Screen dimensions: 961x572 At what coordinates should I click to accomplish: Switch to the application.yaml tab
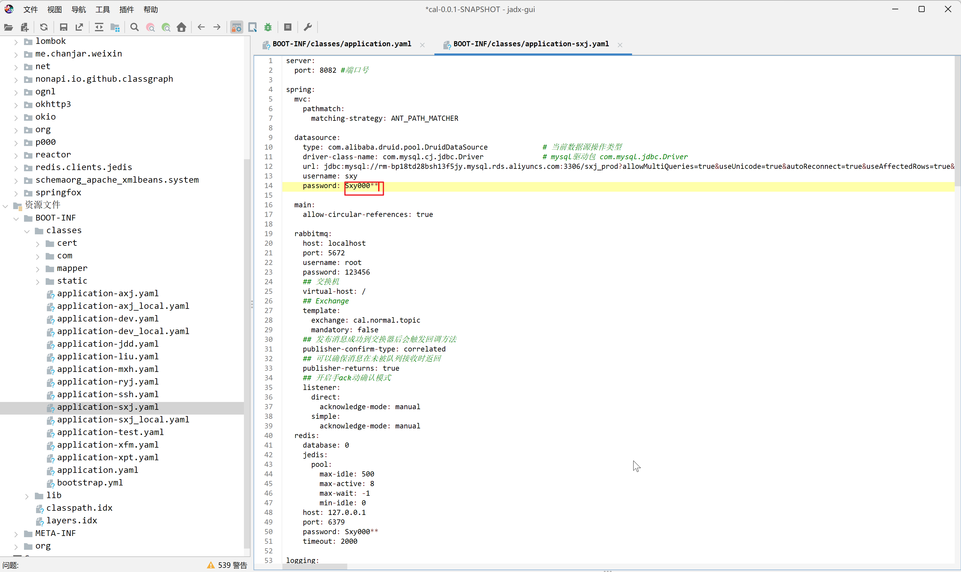click(x=341, y=44)
